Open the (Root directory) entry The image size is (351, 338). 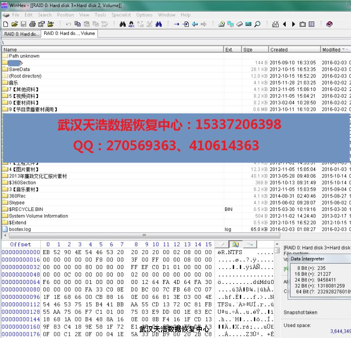(x=25, y=76)
